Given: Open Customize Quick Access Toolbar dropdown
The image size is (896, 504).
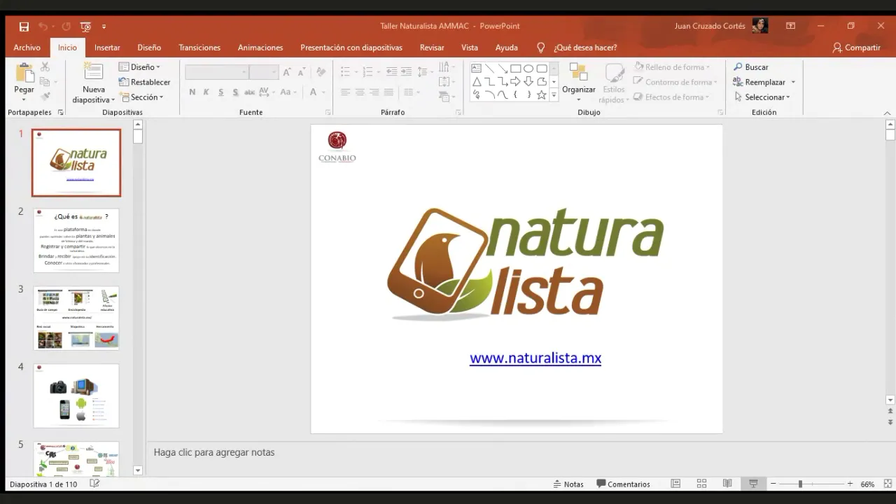Looking at the screenshot, I should [104, 27].
